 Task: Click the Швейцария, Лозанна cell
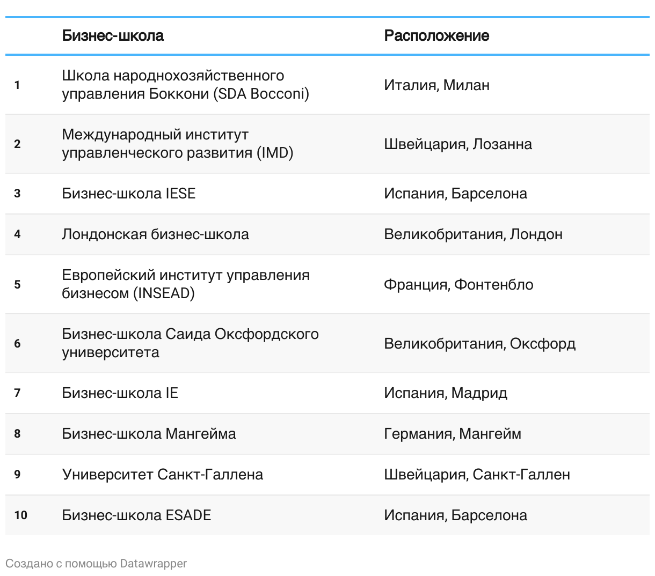pos(458,144)
